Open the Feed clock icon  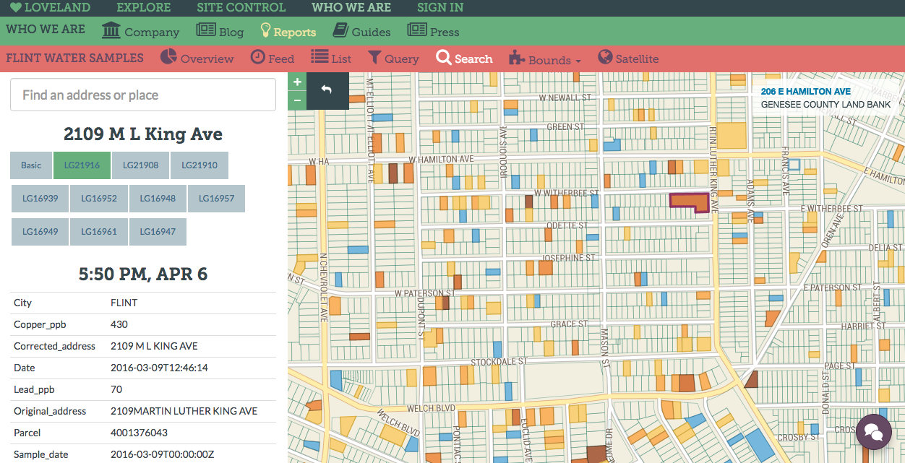(258, 57)
